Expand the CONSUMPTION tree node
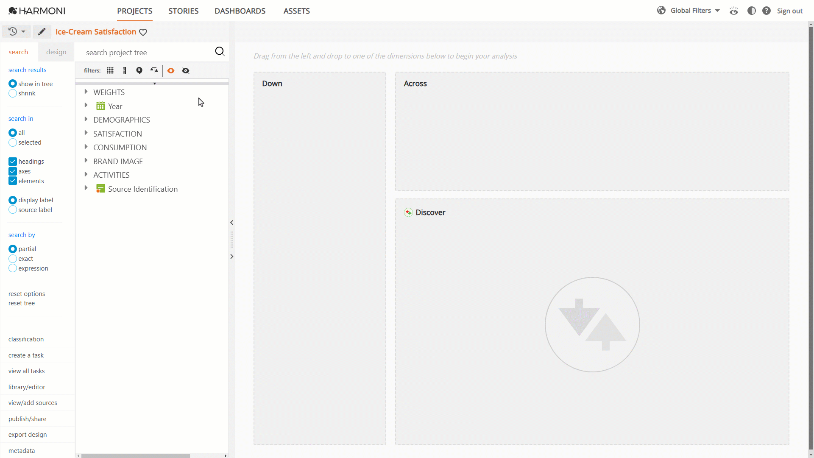The height and width of the screenshot is (458, 814). [x=86, y=147]
